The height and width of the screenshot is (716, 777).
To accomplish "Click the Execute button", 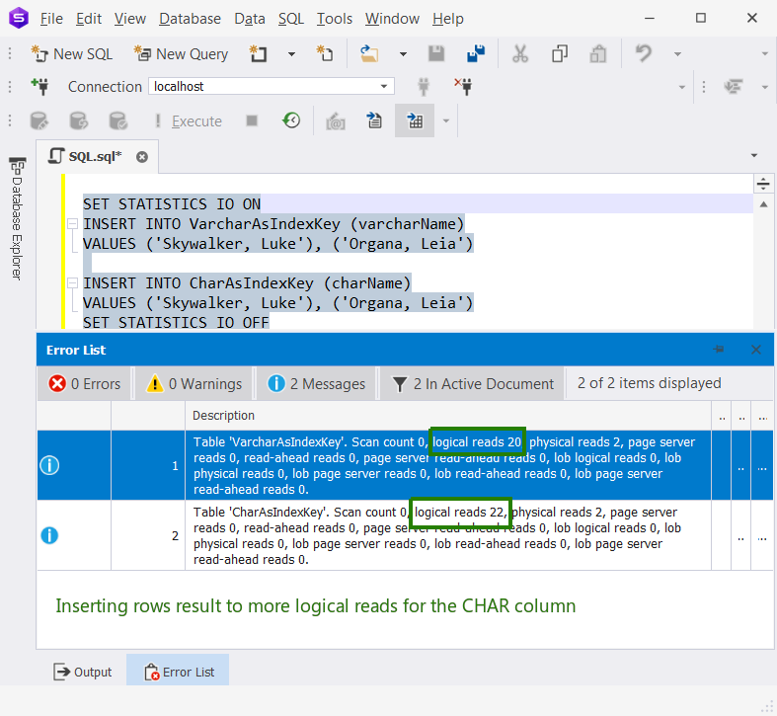I will [x=189, y=121].
